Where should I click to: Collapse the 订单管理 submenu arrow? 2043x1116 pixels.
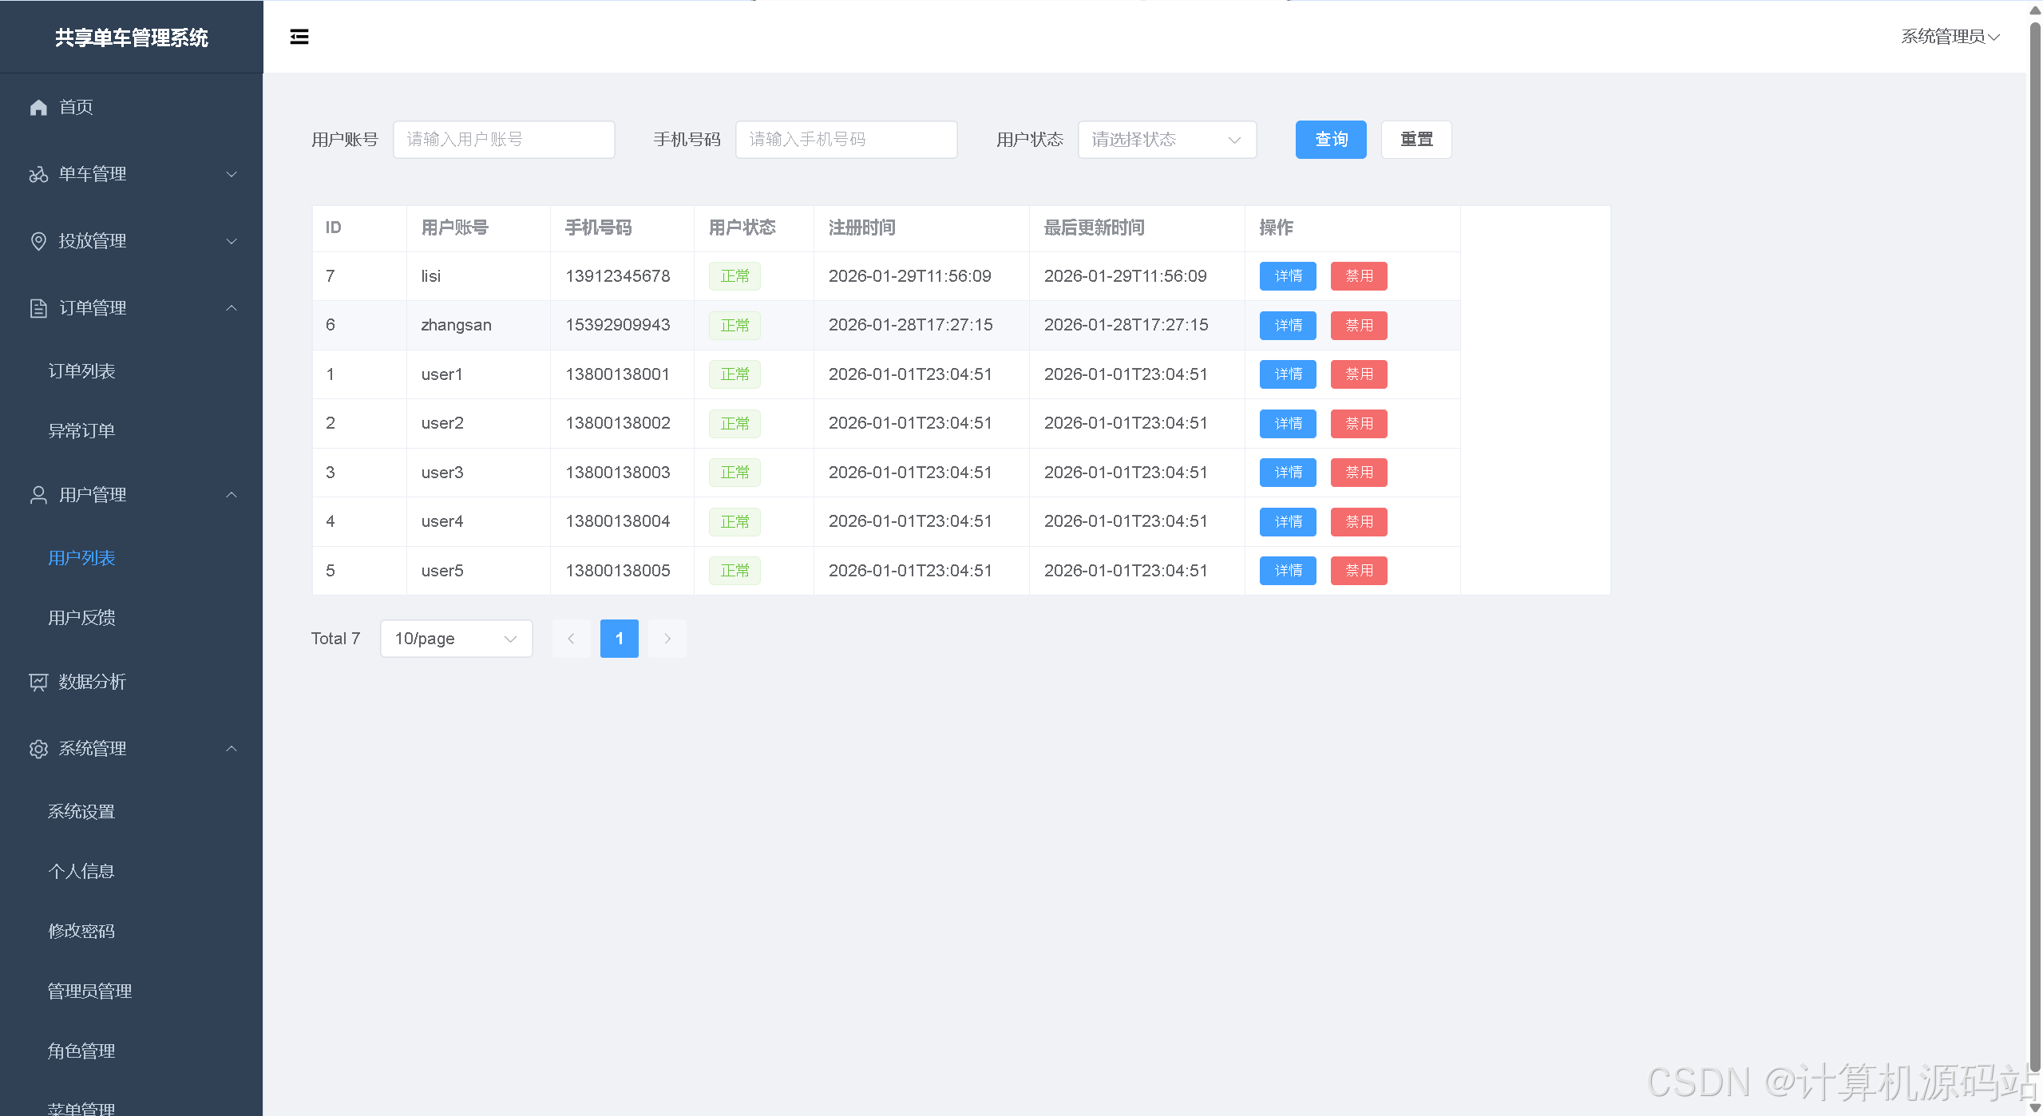[232, 308]
